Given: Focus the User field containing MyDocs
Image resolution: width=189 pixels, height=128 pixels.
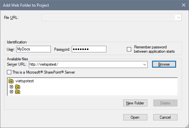Looking at the screenshot, I should click(x=33, y=49).
